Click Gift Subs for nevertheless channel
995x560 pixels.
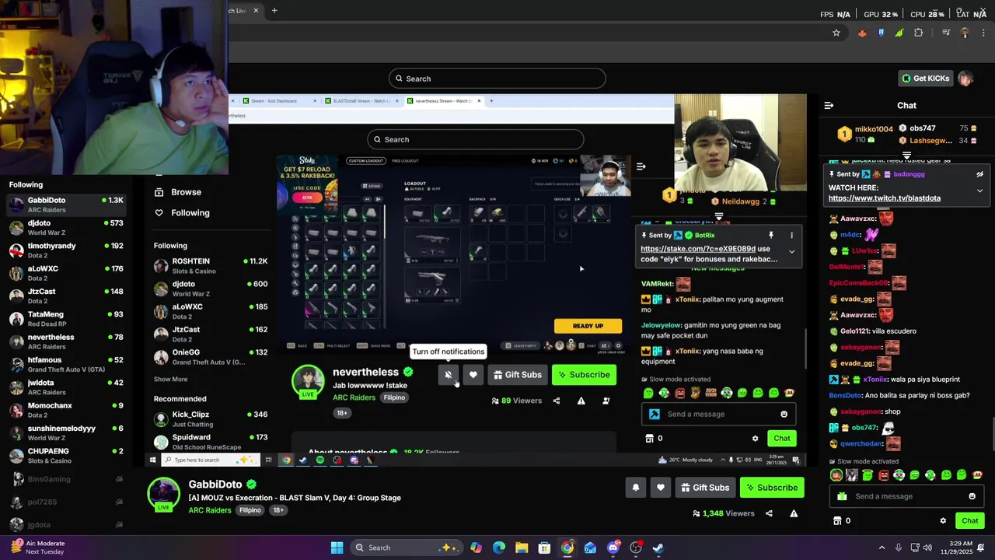[x=518, y=375]
